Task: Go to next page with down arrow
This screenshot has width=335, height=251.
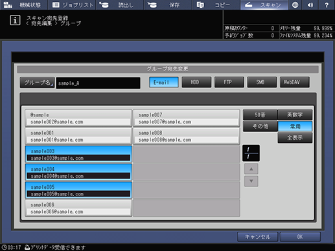Action: (251, 181)
